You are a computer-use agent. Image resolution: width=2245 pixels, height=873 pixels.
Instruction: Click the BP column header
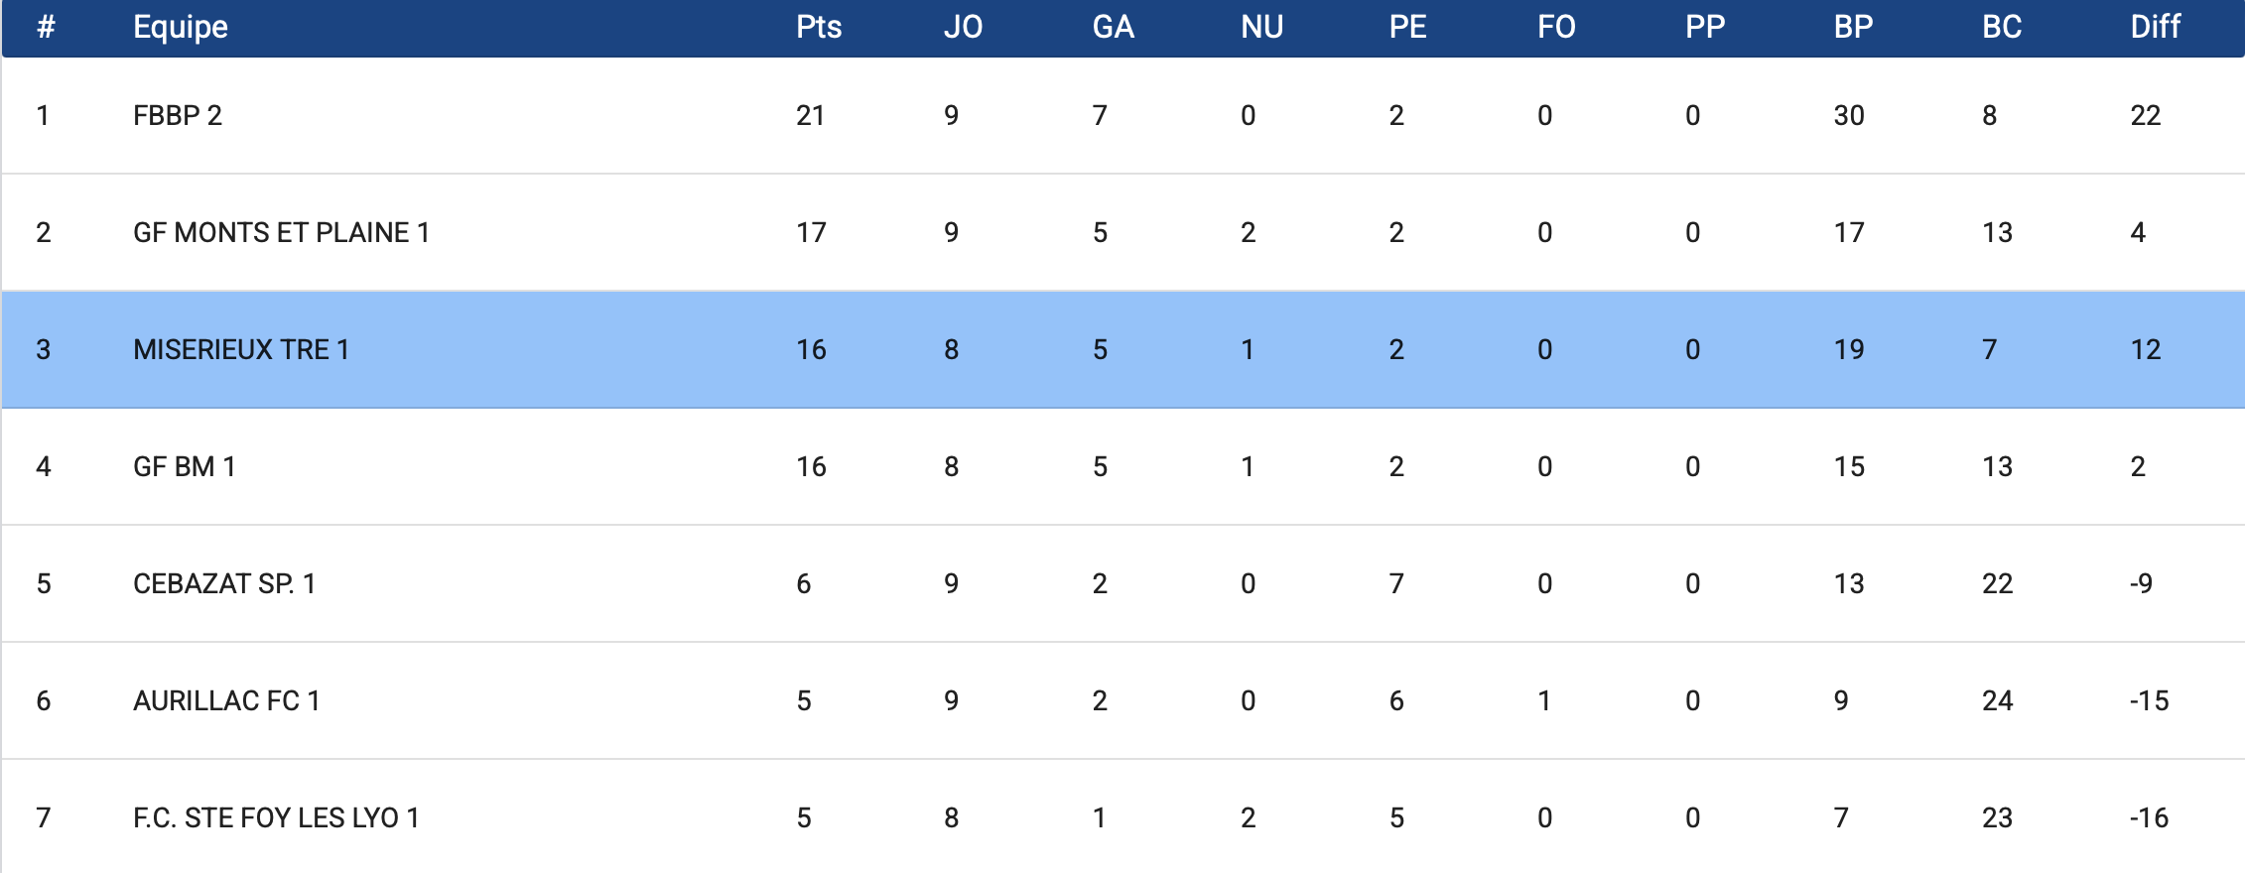1853,27
